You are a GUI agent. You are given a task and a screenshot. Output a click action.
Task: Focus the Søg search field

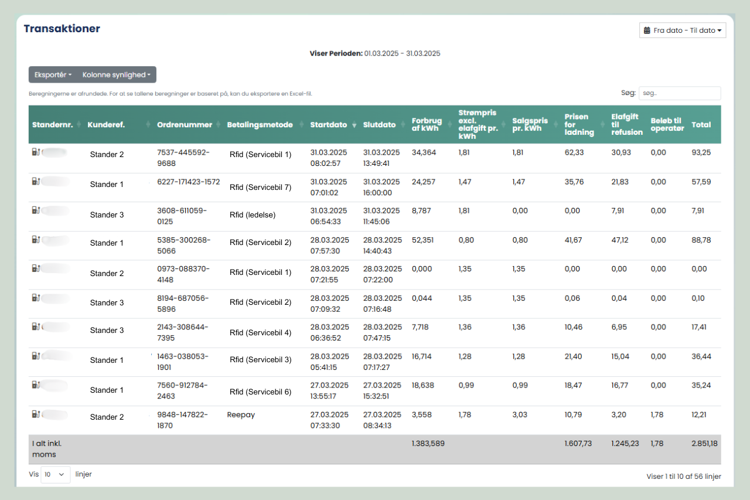[680, 93]
